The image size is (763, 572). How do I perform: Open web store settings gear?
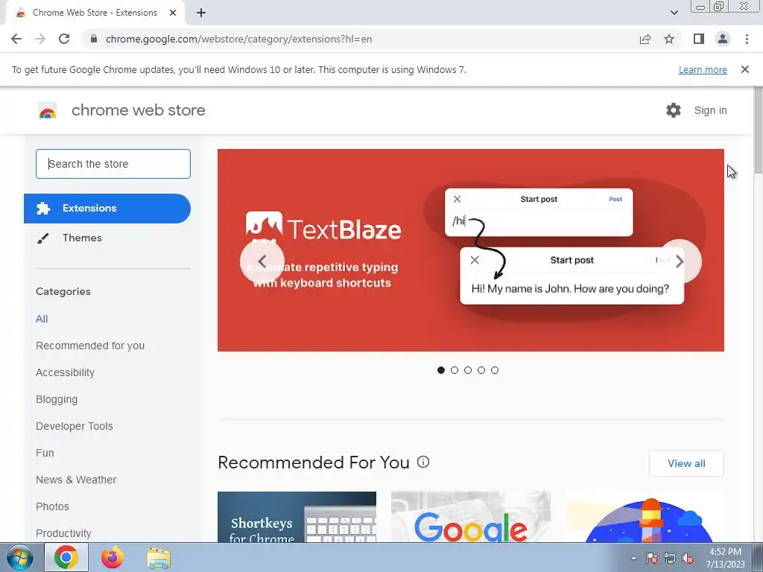point(674,110)
